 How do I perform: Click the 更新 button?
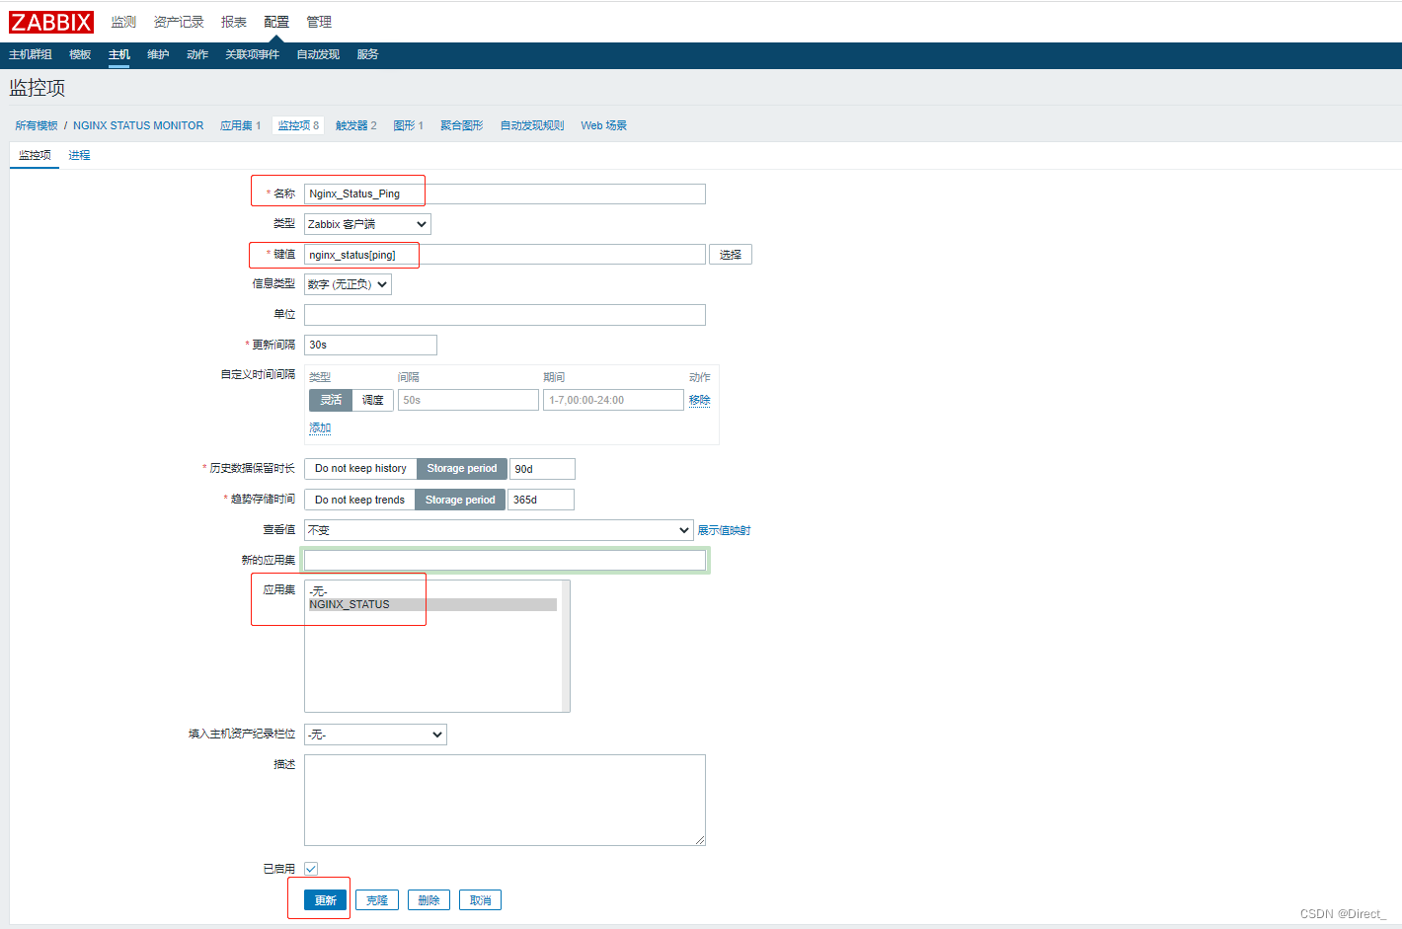click(326, 900)
